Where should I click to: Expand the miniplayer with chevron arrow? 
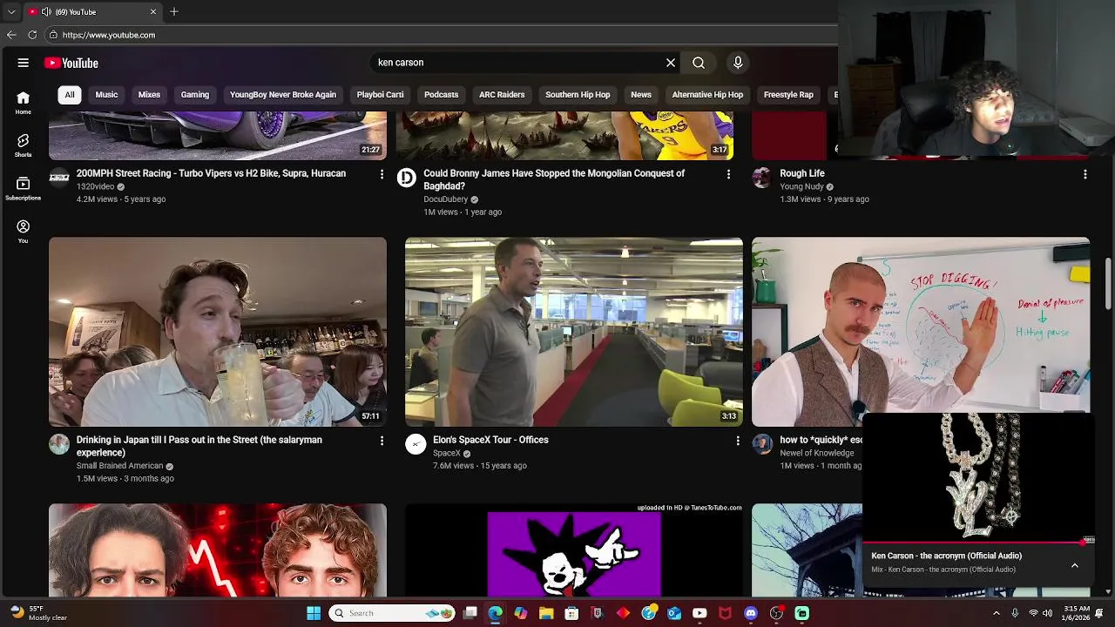tap(1075, 565)
